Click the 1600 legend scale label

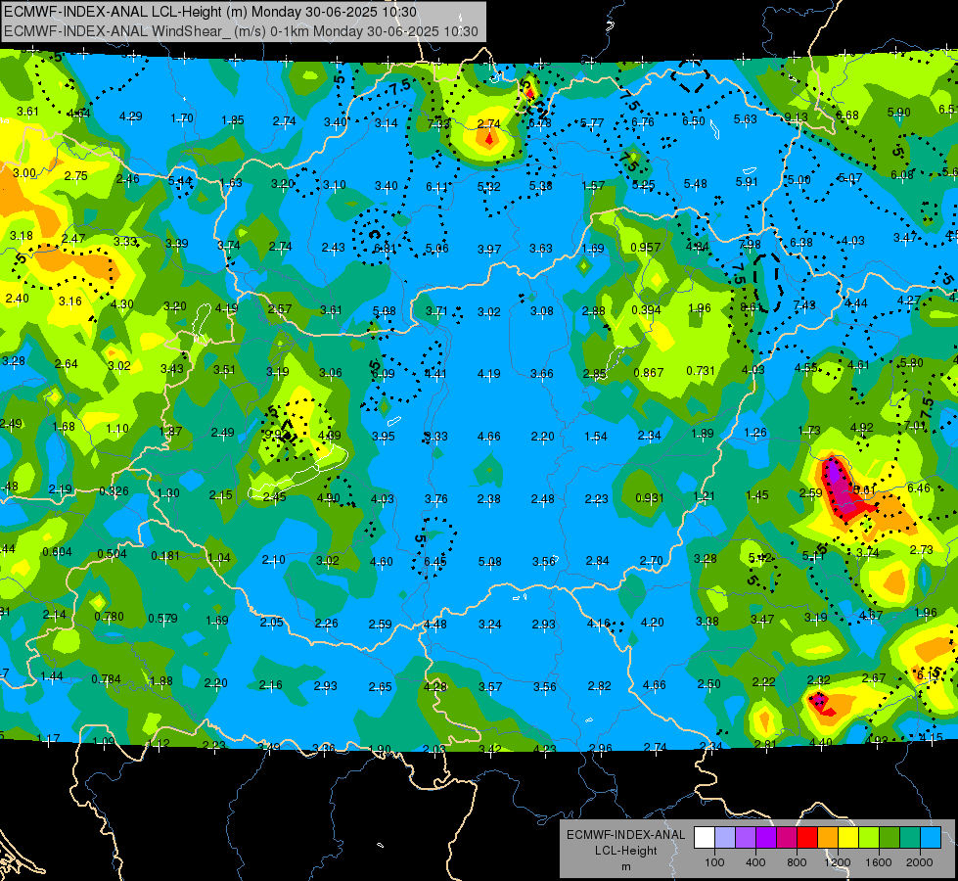pyautogui.click(x=879, y=862)
